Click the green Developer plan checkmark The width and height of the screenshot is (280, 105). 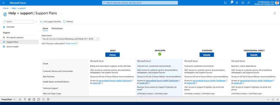[160, 54]
